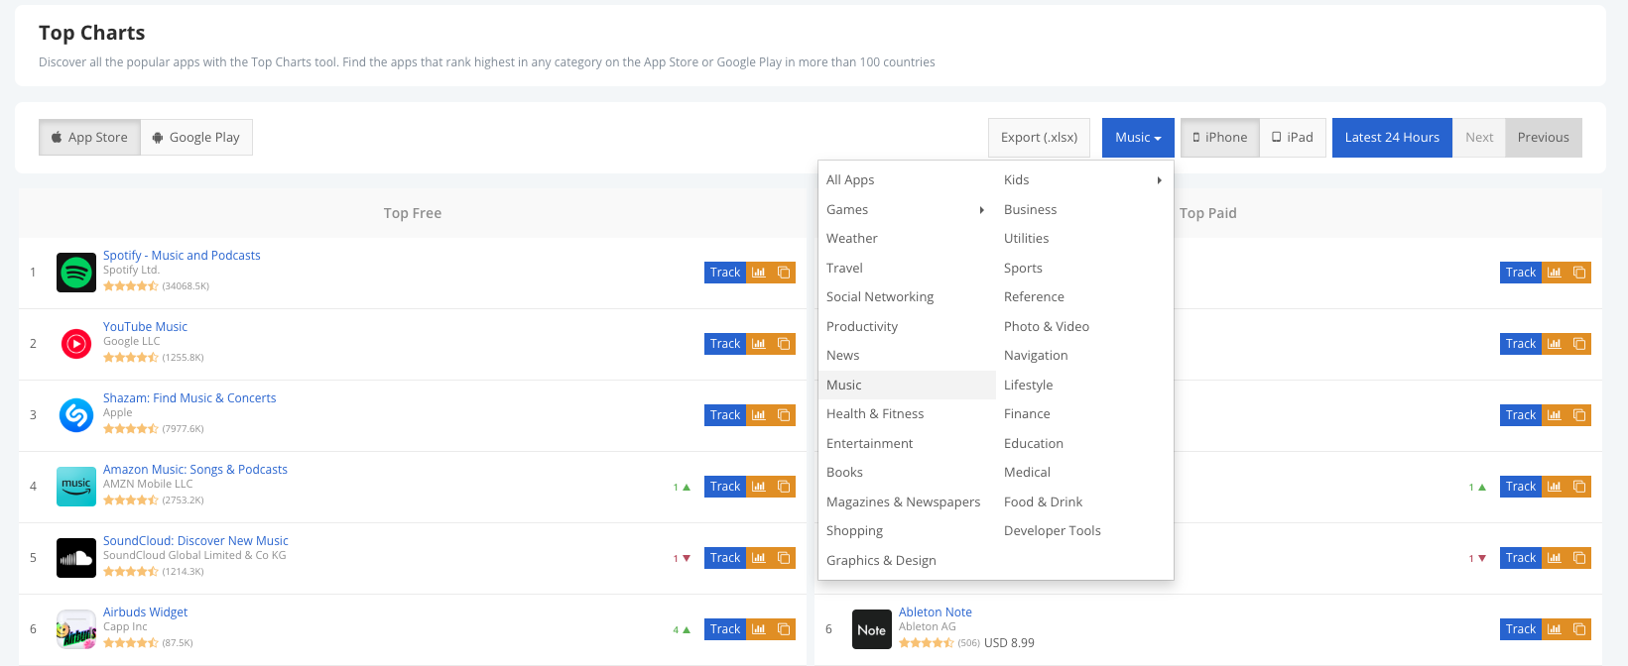The width and height of the screenshot is (1628, 666).
Task: Open Spotify - Music and Podcasts link
Action: click(x=182, y=255)
